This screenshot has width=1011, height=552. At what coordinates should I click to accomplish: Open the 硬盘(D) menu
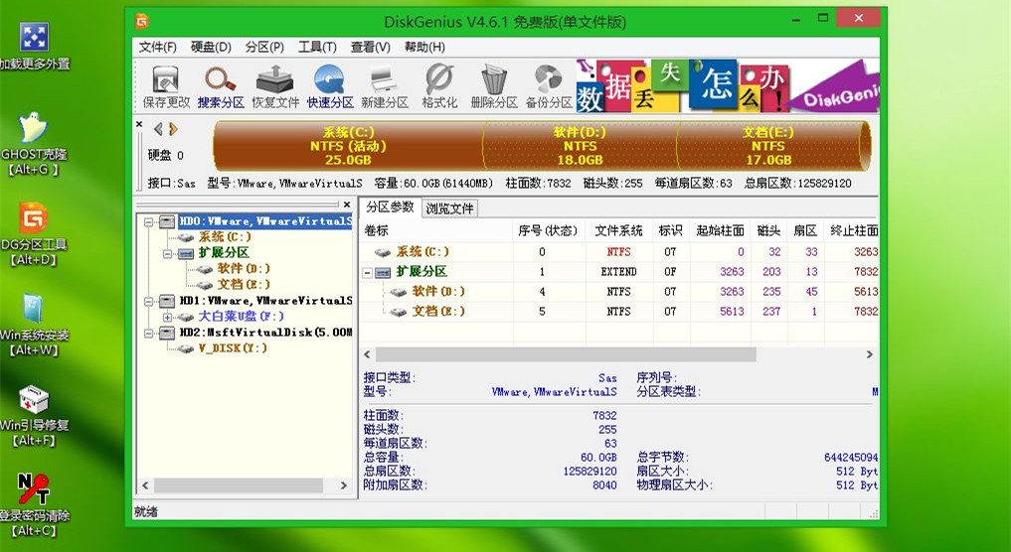pyautogui.click(x=211, y=47)
